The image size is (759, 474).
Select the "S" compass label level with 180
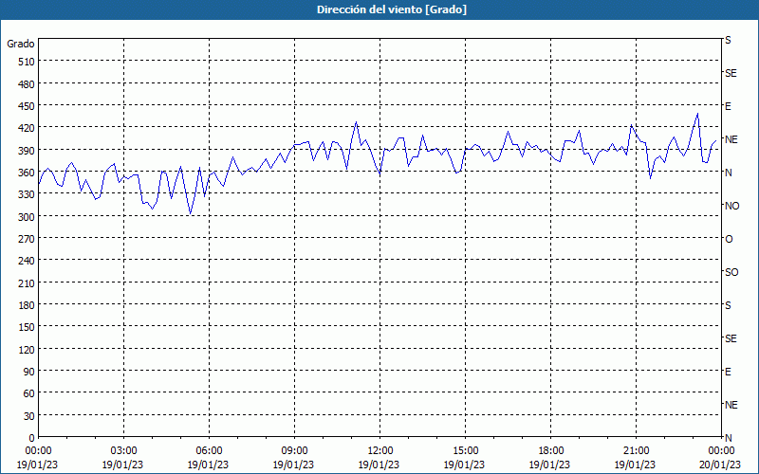(728, 305)
